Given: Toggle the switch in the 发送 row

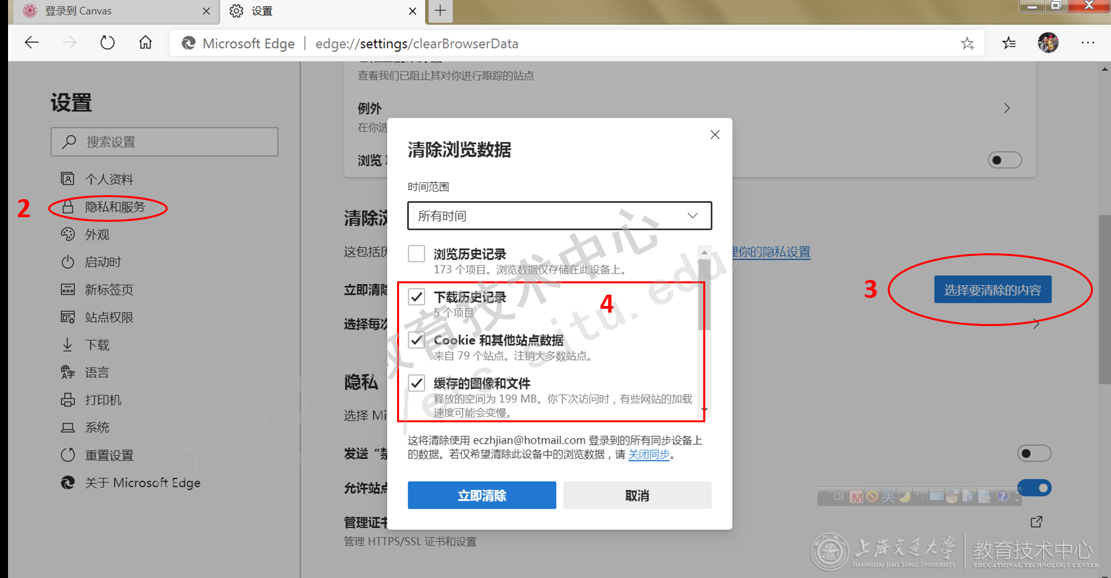Looking at the screenshot, I should click(1034, 454).
